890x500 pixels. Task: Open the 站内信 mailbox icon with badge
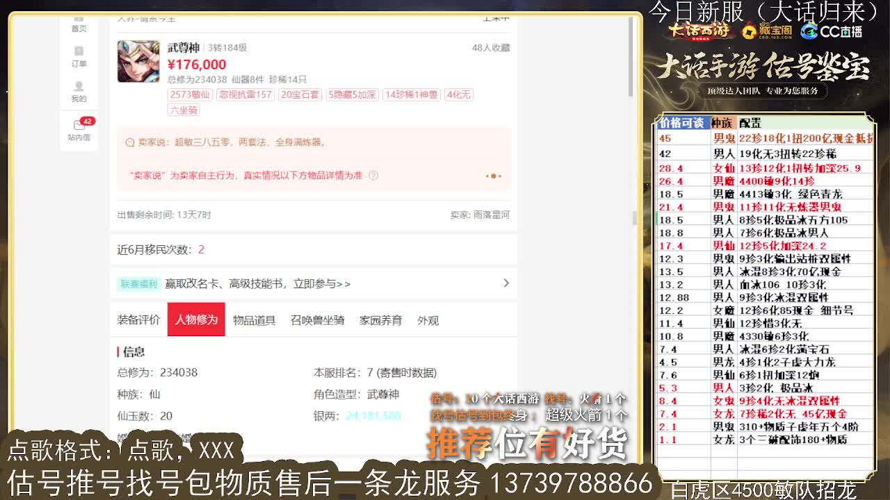pyautogui.click(x=79, y=130)
